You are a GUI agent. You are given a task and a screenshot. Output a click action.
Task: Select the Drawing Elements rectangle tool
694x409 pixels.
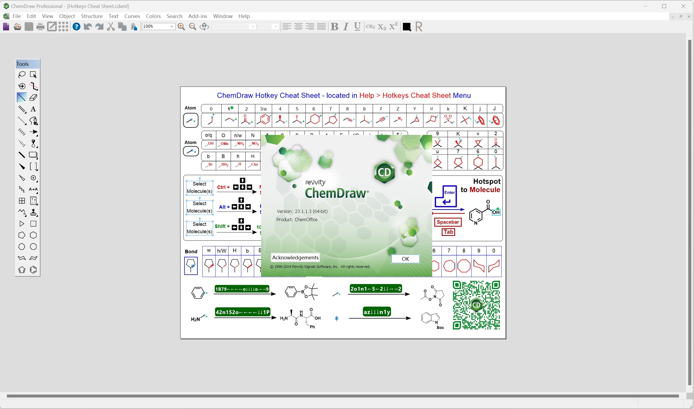[33, 155]
